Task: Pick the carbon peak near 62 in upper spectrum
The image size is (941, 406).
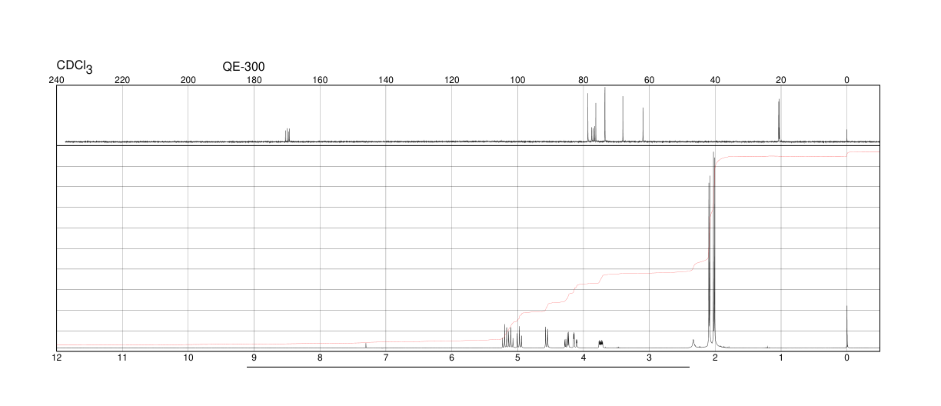Action: [643, 125]
